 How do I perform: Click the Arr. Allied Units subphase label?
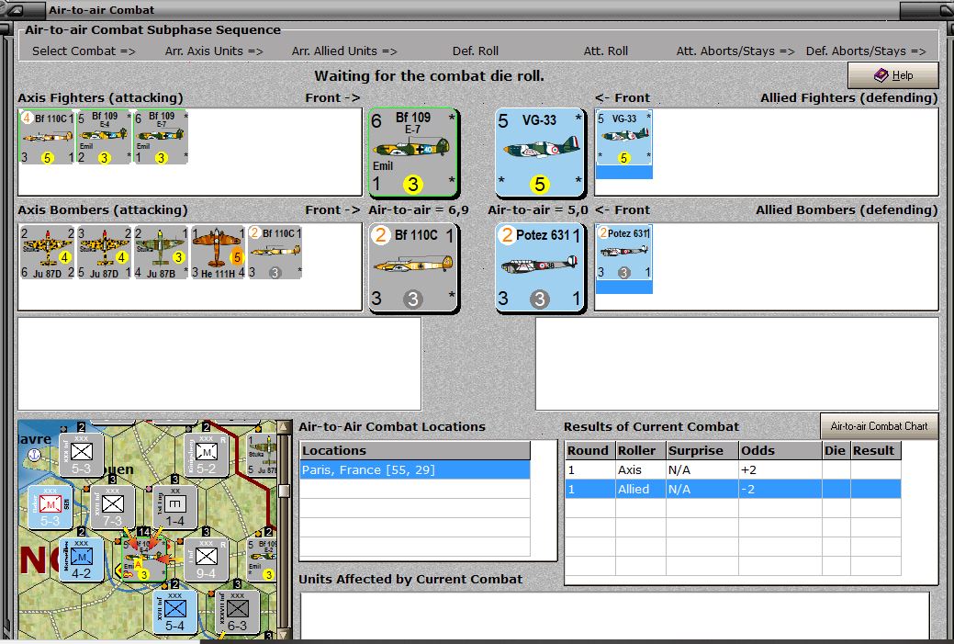(344, 51)
